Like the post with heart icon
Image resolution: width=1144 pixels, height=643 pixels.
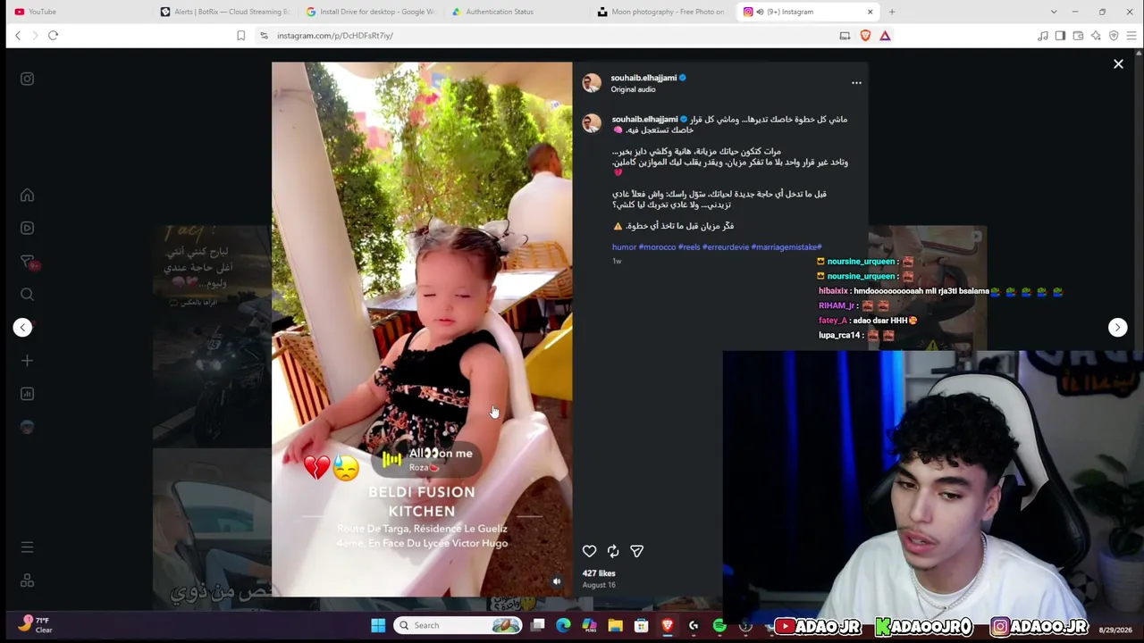589,551
